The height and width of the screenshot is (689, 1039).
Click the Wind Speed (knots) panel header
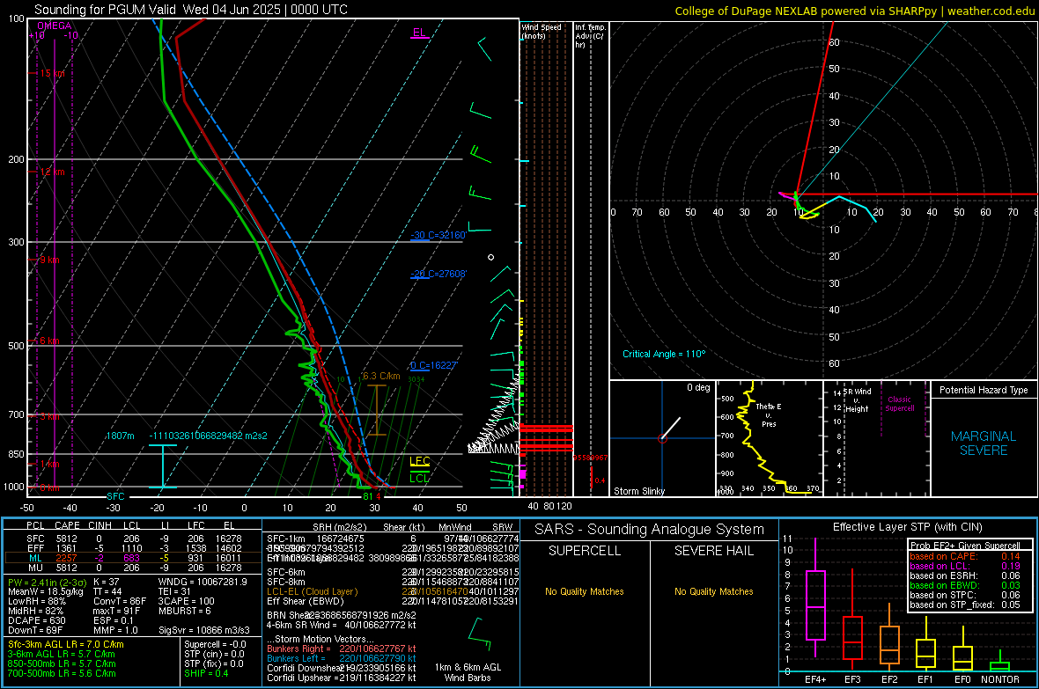coord(542,31)
